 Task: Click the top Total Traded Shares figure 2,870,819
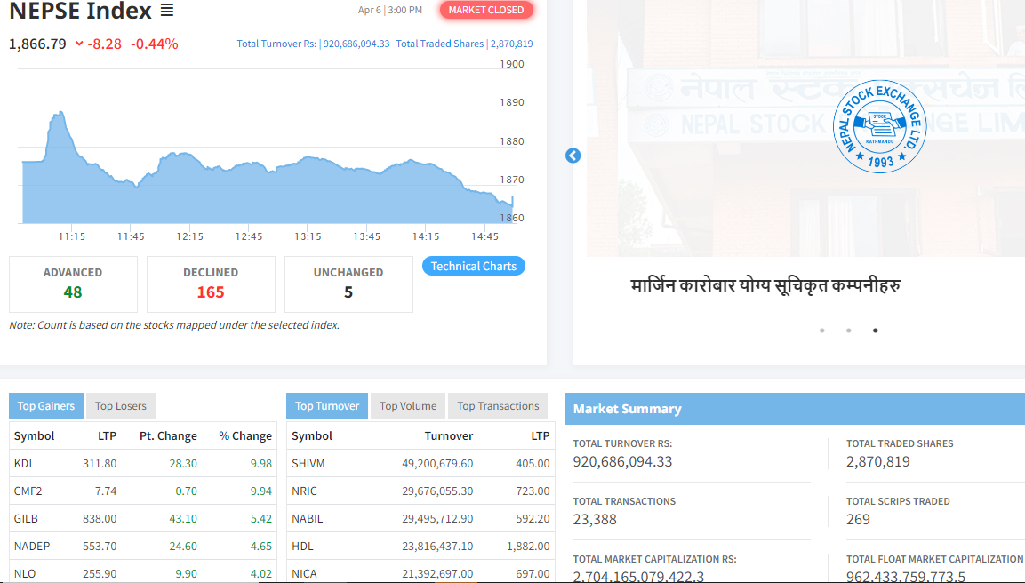512,44
